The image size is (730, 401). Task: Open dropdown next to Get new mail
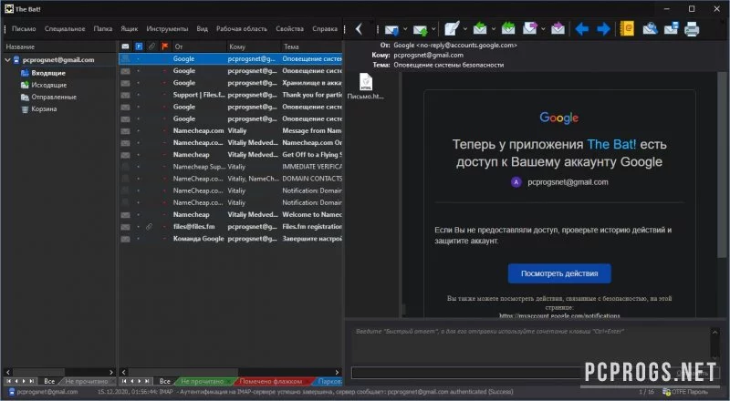405,29
